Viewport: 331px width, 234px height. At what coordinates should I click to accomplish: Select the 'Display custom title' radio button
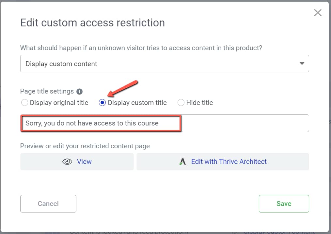(x=102, y=103)
